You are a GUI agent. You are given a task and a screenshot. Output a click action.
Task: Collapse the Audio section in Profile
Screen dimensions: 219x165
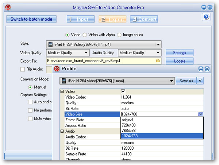[62, 131]
